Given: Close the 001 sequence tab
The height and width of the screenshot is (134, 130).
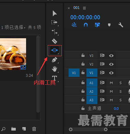Looking at the screenshot, I should pos(69,8).
